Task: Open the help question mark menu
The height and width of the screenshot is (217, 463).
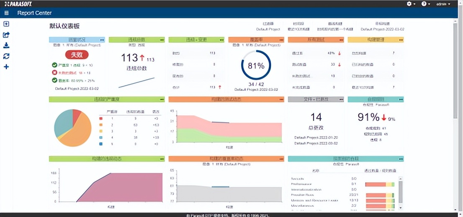Action: [425, 4]
